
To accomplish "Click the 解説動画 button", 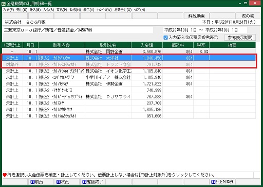I will (x=196, y=16).
